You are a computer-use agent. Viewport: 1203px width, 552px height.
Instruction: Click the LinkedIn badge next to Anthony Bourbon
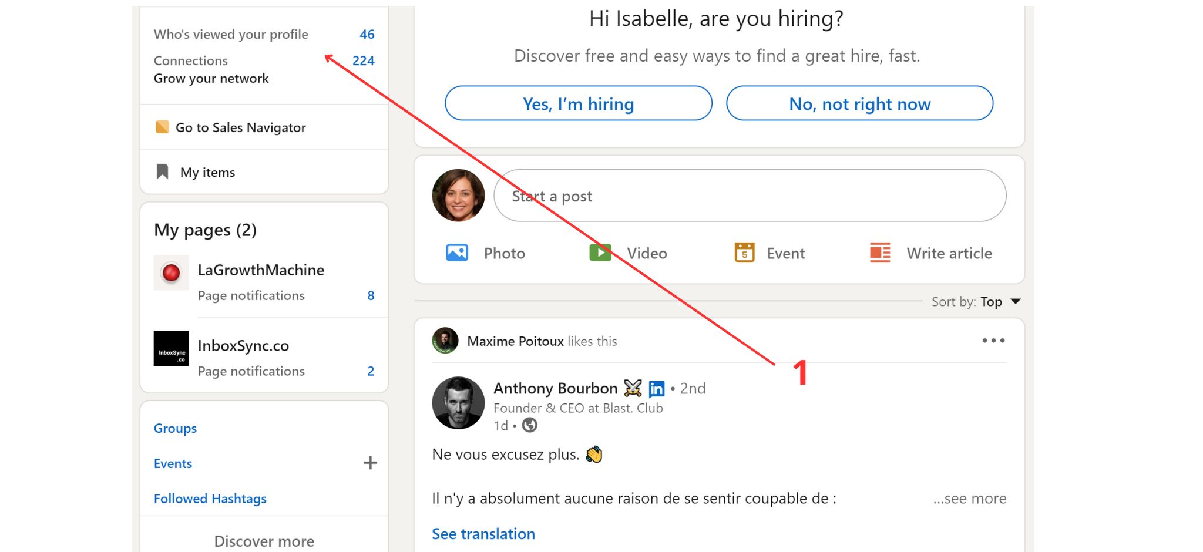tap(657, 389)
